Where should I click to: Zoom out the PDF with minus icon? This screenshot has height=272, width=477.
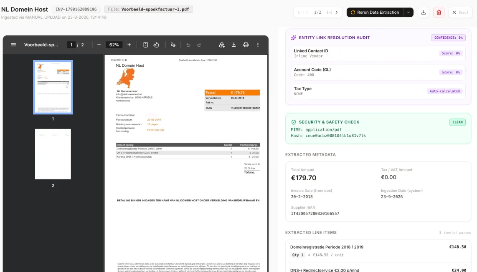tap(99, 45)
